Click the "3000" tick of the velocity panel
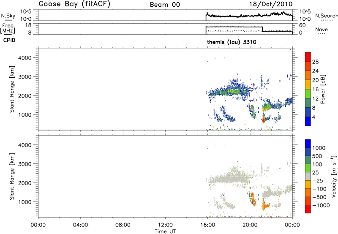The image size is (338, 234). 25,164
